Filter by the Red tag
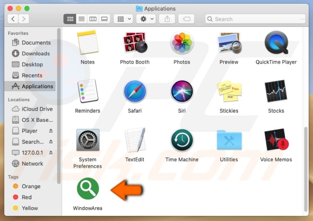Image resolution: width=313 pixels, height=221 pixels. (30, 197)
